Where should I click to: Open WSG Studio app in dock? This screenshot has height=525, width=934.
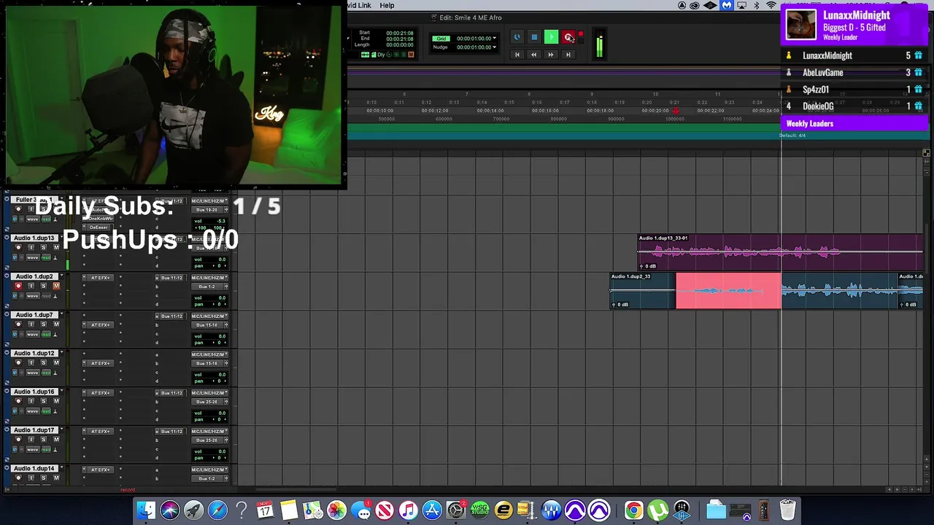tap(479, 510)
